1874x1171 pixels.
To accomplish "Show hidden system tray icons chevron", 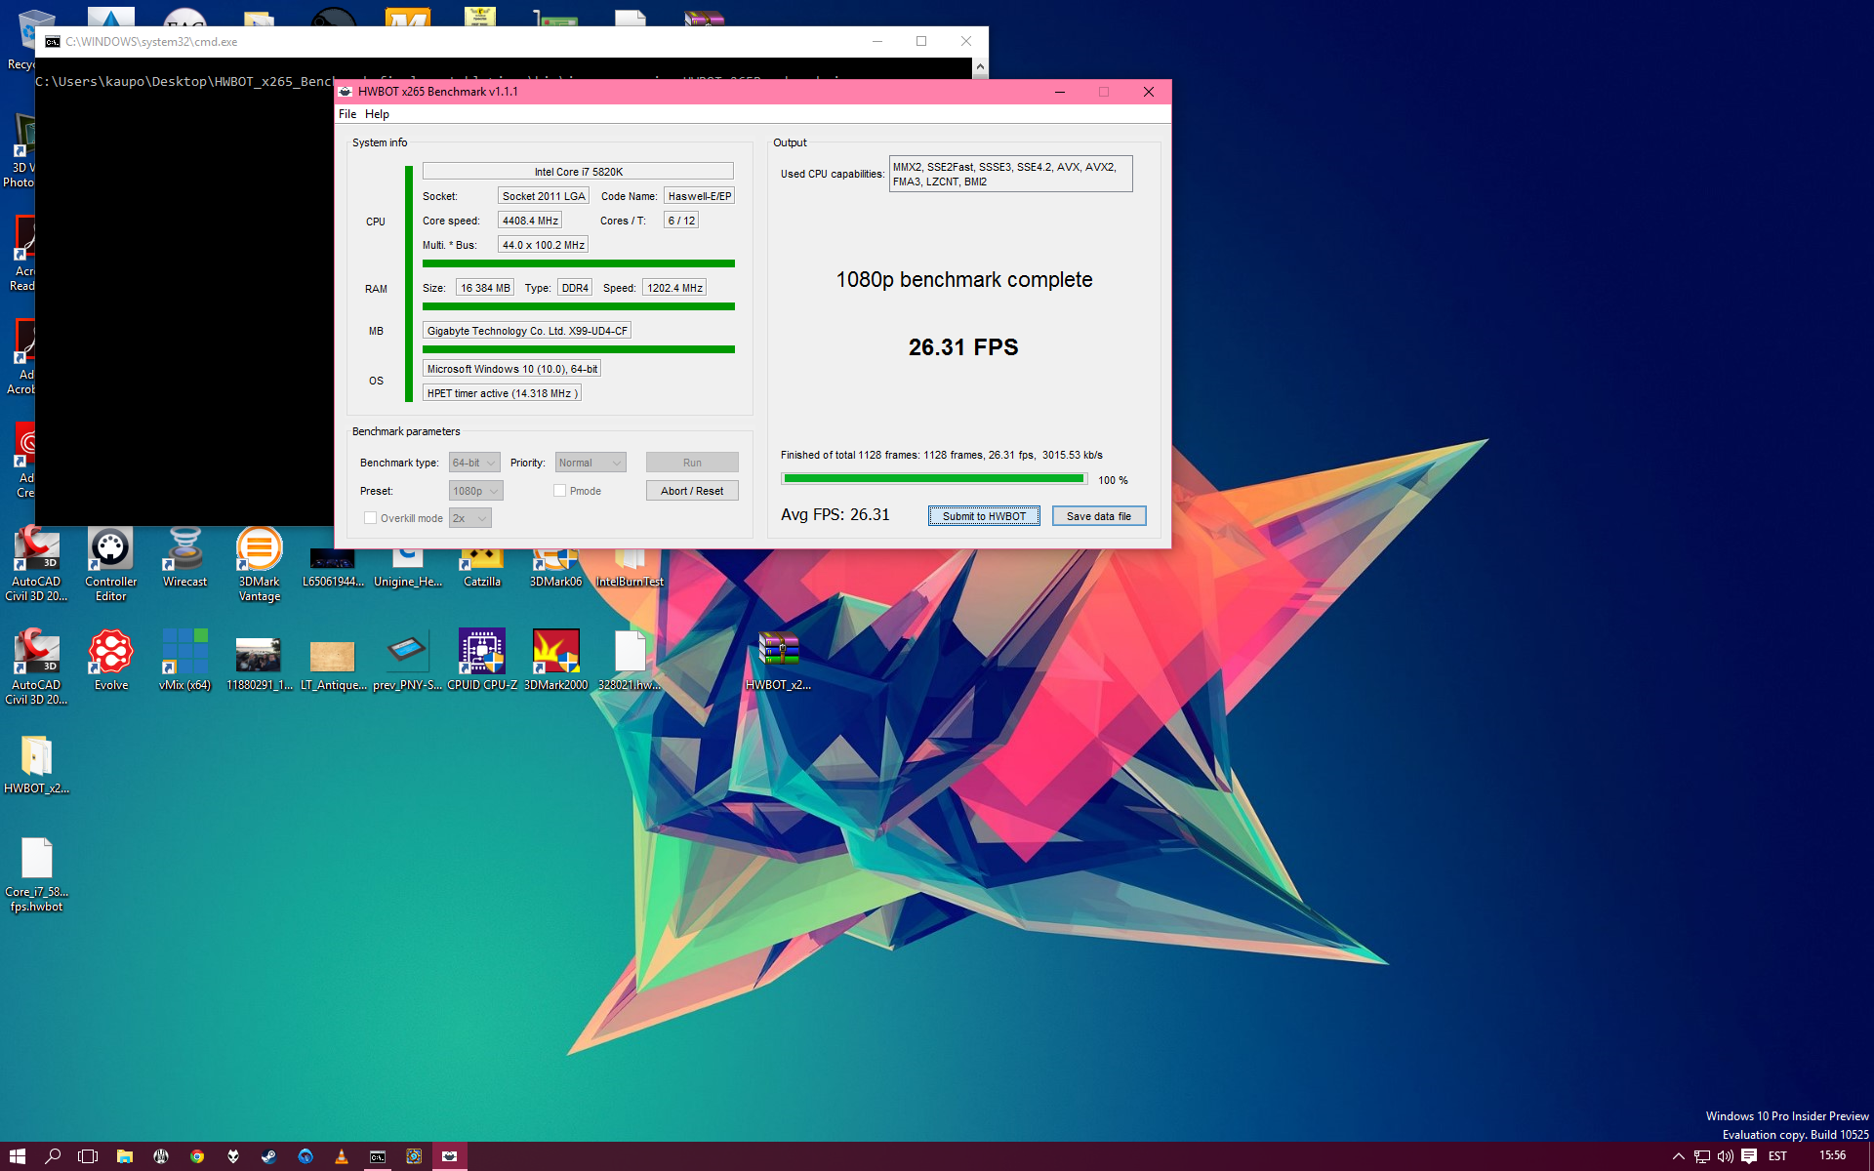I will click(1679, 1156).
